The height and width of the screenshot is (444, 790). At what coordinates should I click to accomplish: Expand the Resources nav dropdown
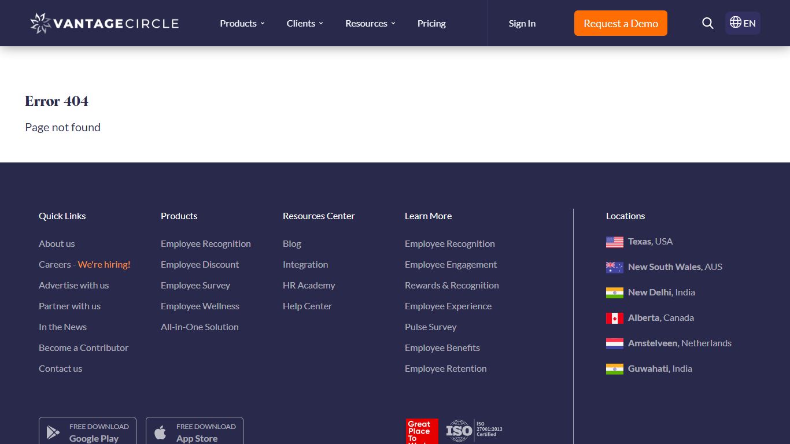click(x=370, y=23)
